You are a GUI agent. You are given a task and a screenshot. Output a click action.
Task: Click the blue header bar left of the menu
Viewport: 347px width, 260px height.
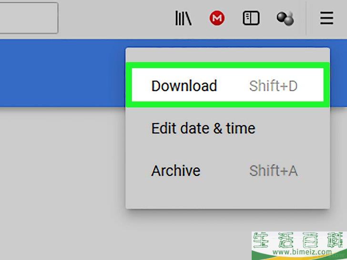tap(62, 73)
